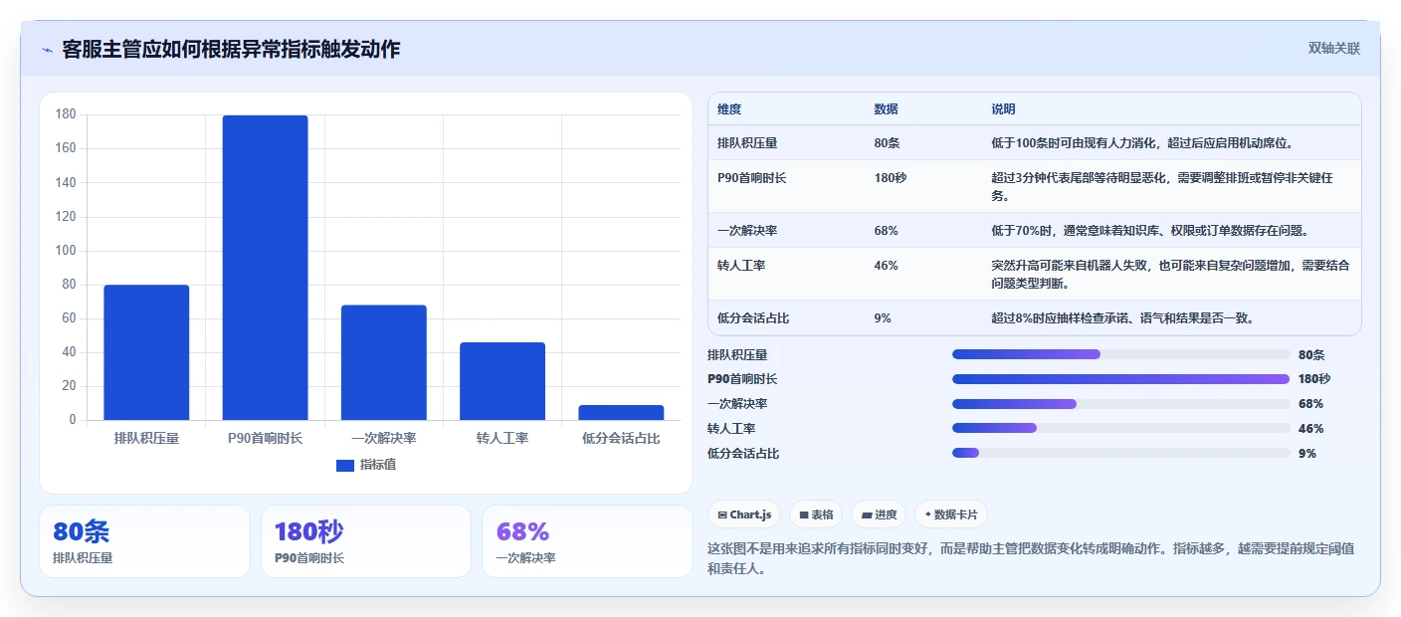Select the 转人工率 table row cell
This screenshot has height=617, width=1401.
click(x=741, y=266)
